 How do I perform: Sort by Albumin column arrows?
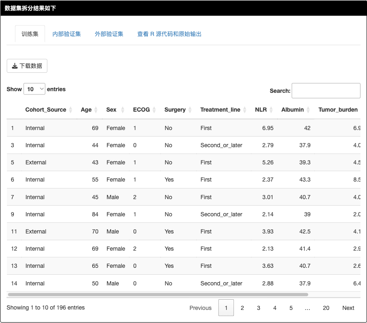pos(308,110)
